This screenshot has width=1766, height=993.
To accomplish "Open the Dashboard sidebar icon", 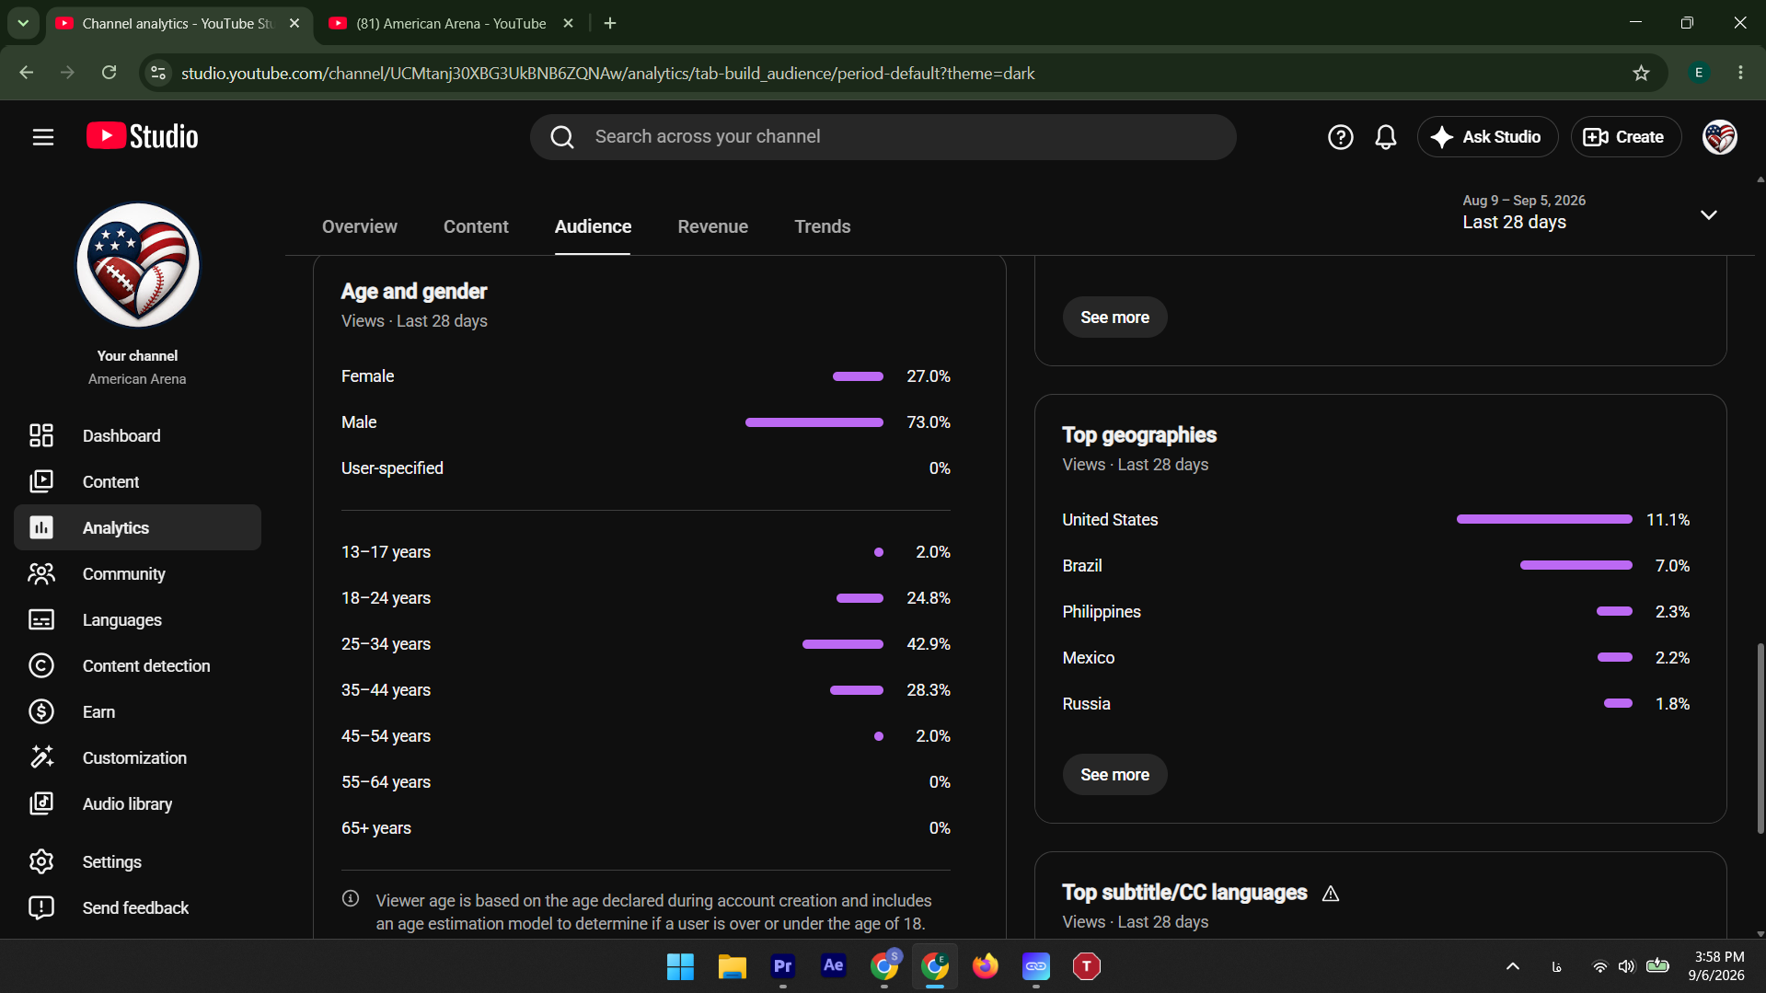I will point(41,435).
